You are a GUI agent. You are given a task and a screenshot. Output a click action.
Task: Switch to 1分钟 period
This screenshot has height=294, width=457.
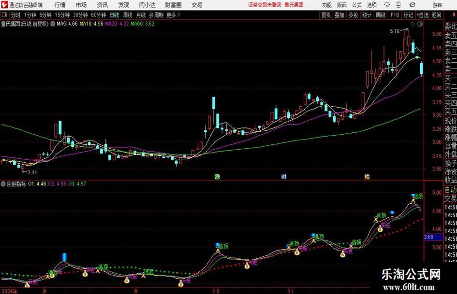[30, 15]
